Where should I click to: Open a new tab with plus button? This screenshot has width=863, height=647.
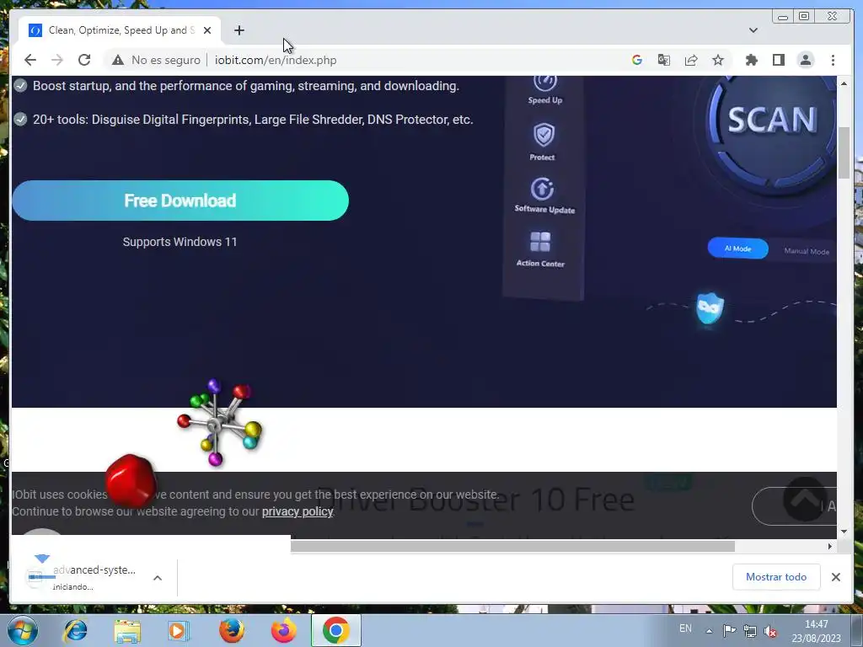pos(239,30)
